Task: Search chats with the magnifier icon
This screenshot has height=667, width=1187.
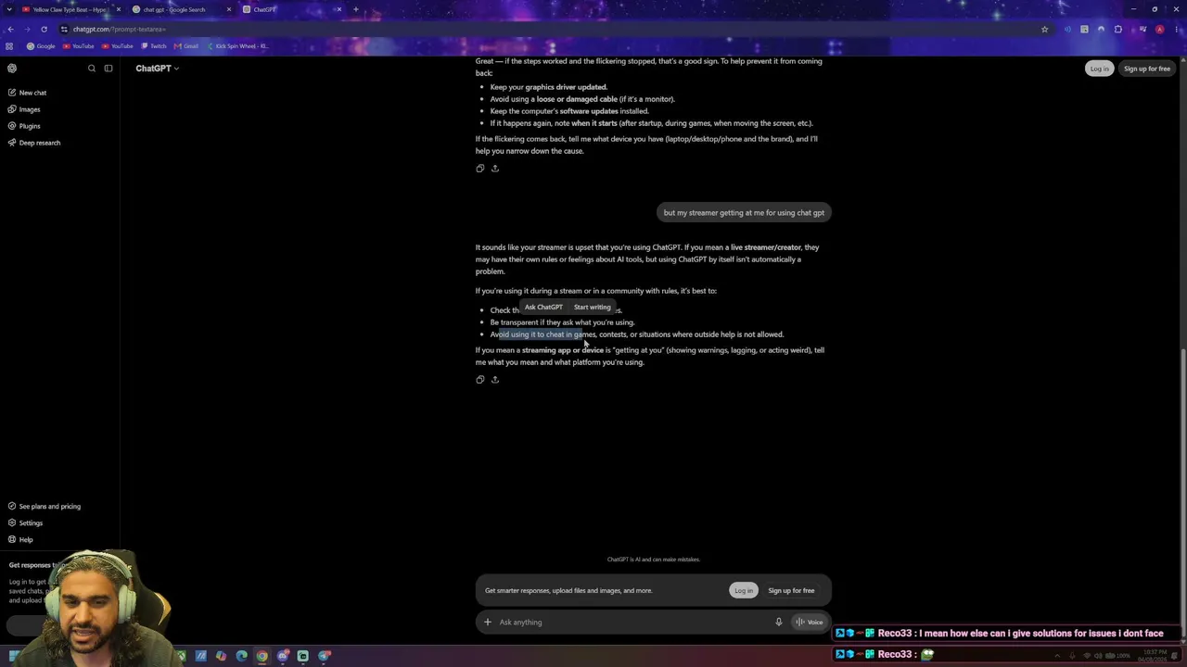Action: pyautogui.click(x=92, y=69)
